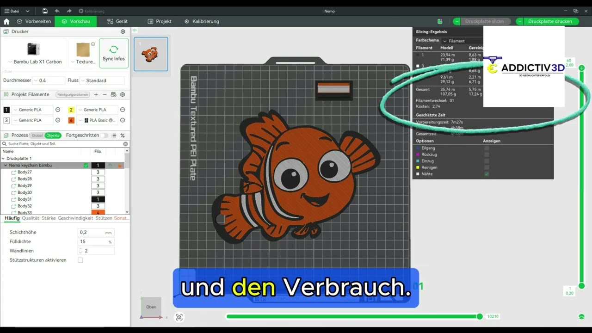
Task: Add a filament with the plus icon
Action: coord(96,94)
